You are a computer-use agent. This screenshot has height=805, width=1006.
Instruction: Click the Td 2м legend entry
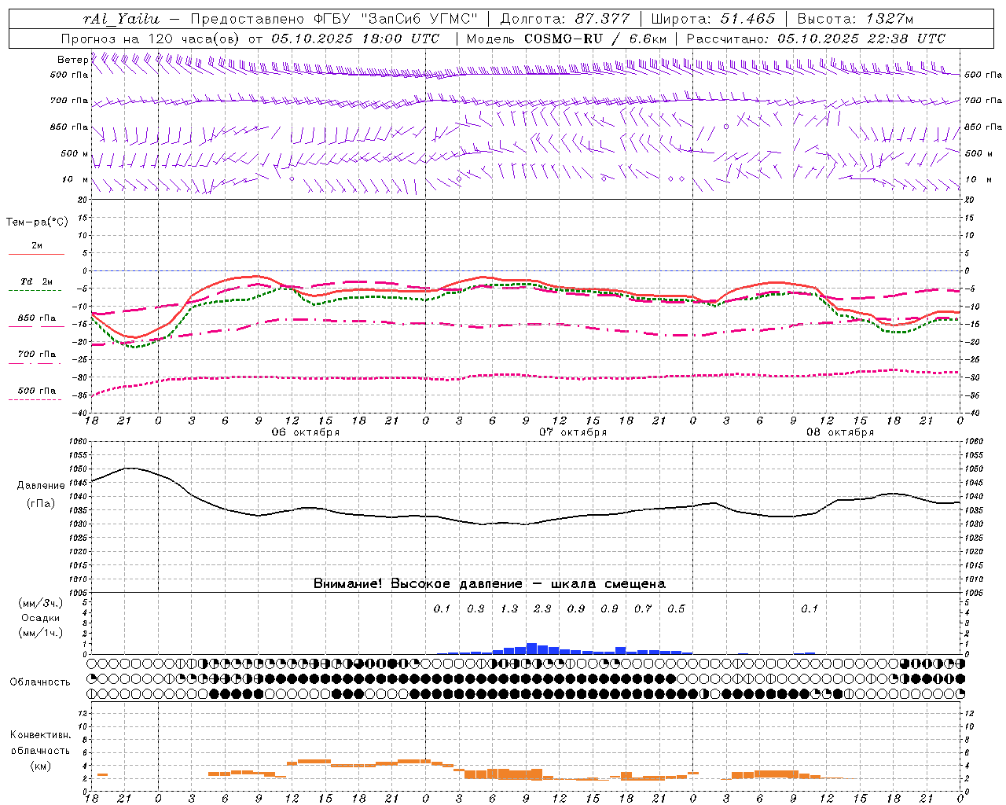[x=36, y=281]
